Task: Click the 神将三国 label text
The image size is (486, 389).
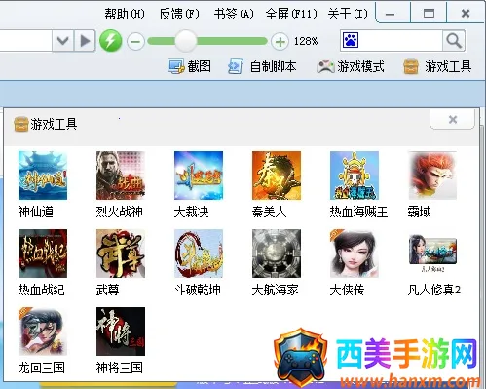Action: click(120, 368)
